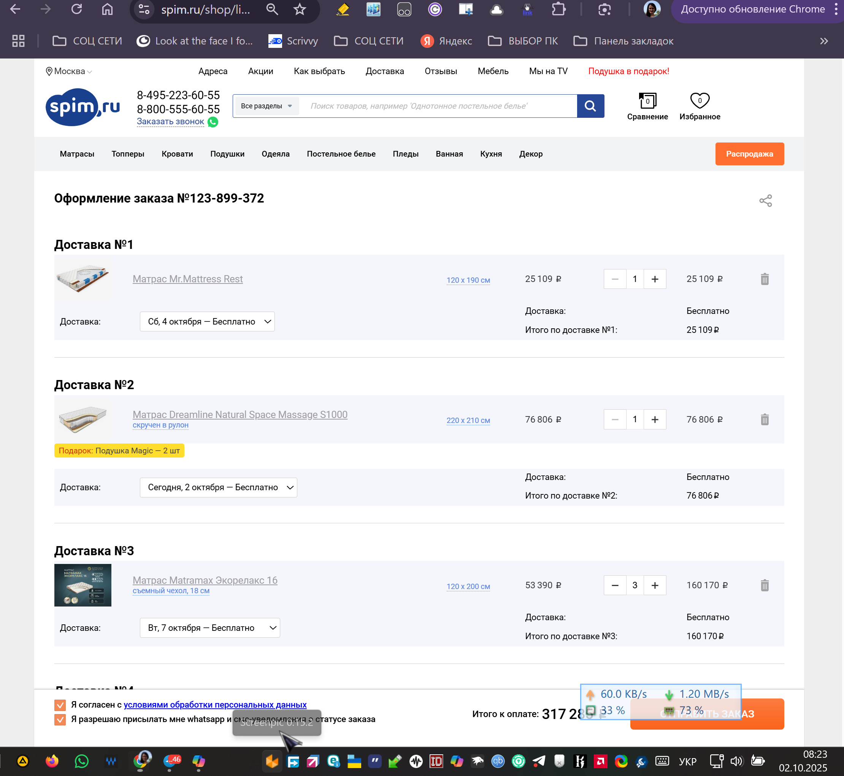Bookmark page with Chrome star icon
844x776 pixels.
coord(300,9)
